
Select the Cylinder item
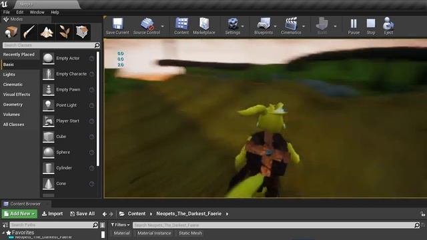coord(68,168)
